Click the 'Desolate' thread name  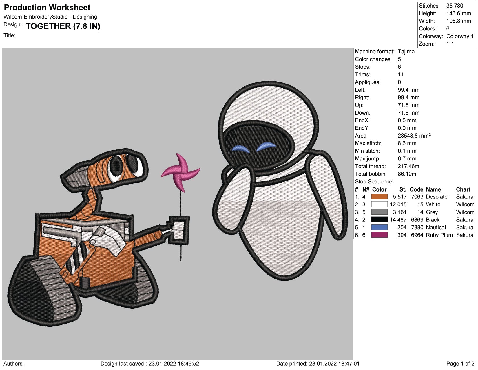click(x=437, y=197)
